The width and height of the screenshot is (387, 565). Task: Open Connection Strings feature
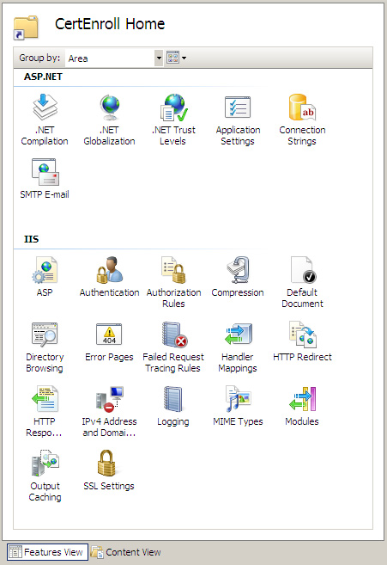click(302, 120)
